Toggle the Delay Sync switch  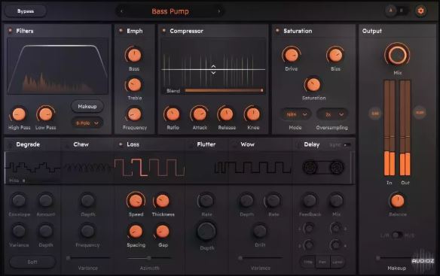click(347, 145)
